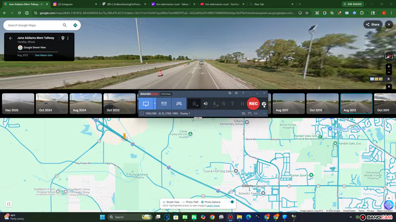Click Ask Gemini button
396x222 pixels.
click(x=352, y=4)
